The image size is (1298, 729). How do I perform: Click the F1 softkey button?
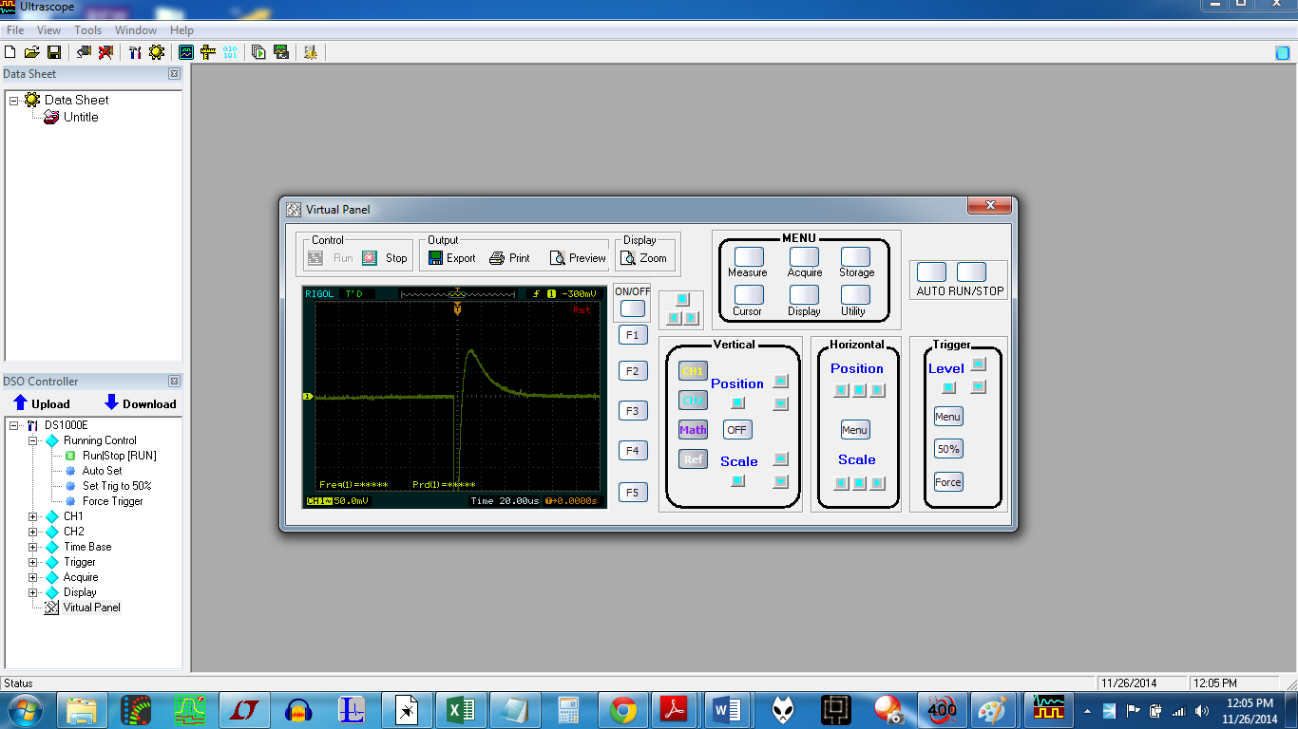(x=632, y=335)
